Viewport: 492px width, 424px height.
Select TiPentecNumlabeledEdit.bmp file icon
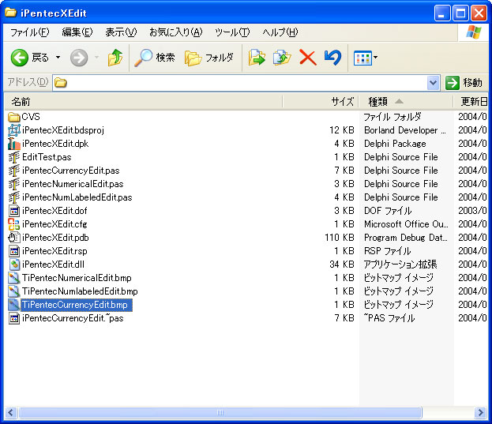click(14, 291)
